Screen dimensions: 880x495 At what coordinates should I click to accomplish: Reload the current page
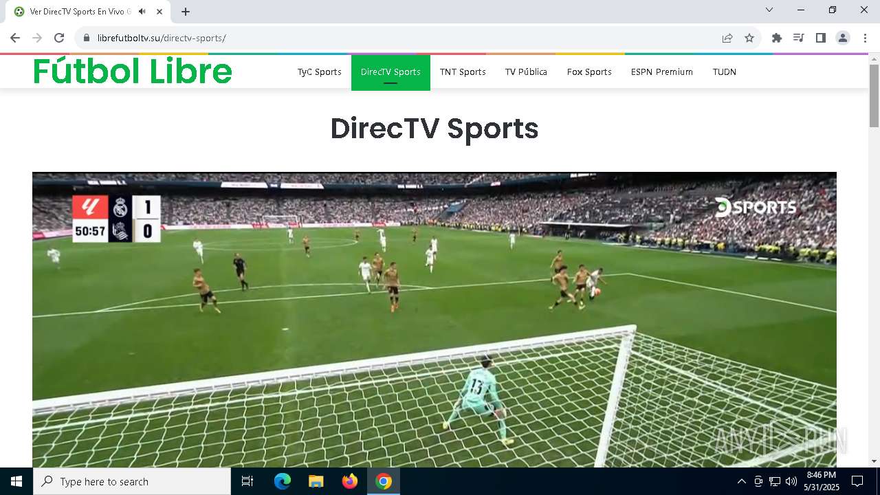59,38
